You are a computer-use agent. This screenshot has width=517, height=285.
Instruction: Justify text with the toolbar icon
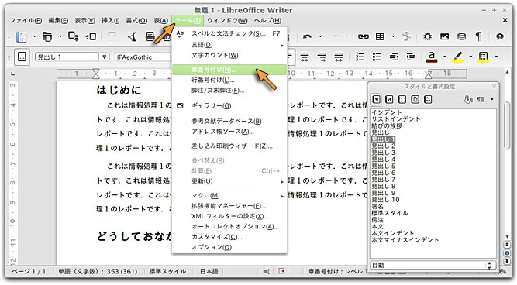pyautogui.click(x=339, y=57)
